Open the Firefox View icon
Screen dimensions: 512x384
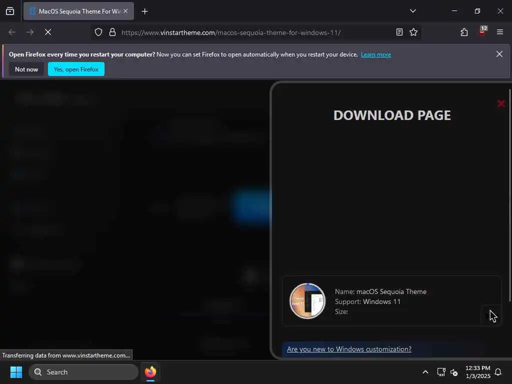10,11
